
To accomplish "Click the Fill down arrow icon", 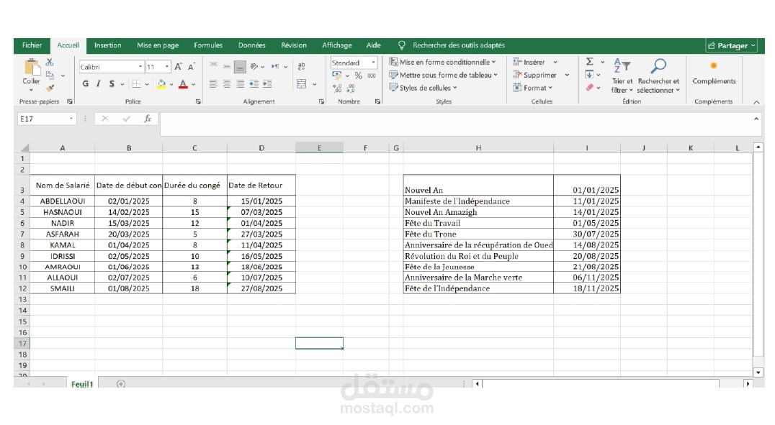I will [x=589, y=75].
